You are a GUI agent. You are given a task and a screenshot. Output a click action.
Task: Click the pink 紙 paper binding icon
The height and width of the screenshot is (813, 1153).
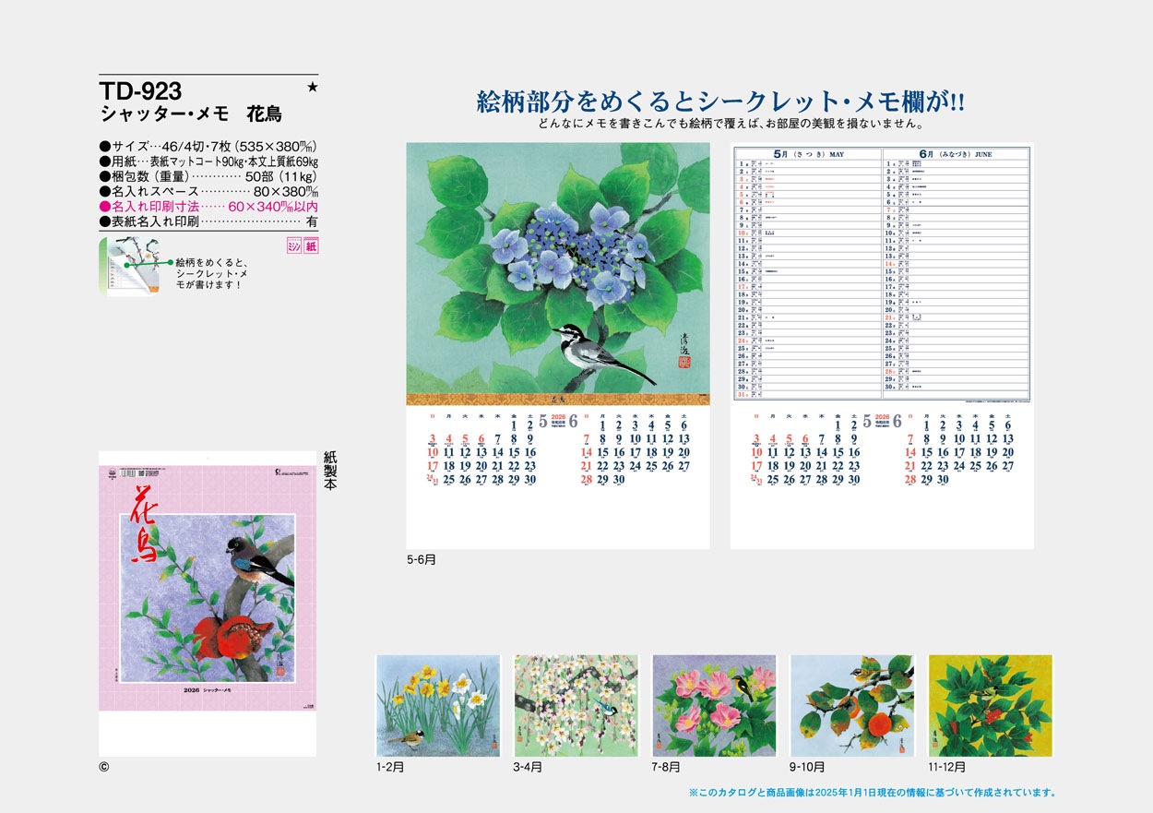point(311,246)
